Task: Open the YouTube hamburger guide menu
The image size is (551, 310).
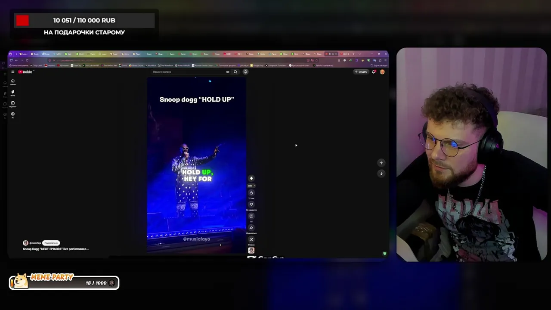Action: pyautogui.click(x=13, y=72)
